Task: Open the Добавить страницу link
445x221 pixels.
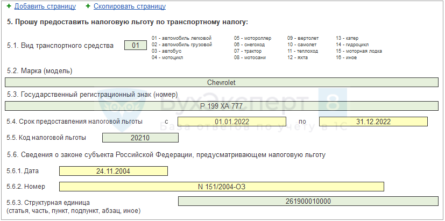Action: [x=45, y=6]
